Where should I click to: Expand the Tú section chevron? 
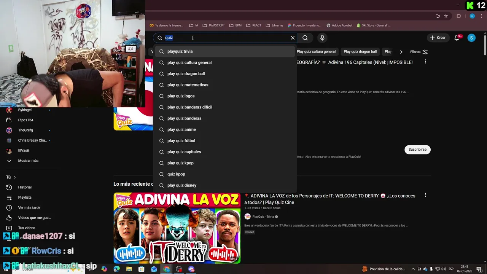point(15,177)
